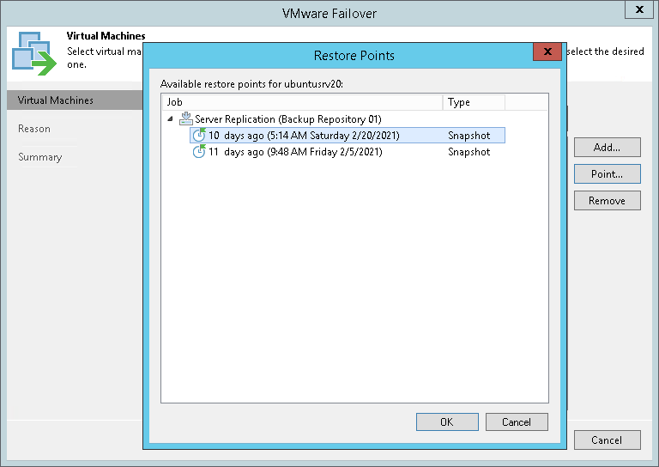Click the Add... button in VMware Failover
Image resolution: width=659 pixels, height=467 pixels.
608,147
